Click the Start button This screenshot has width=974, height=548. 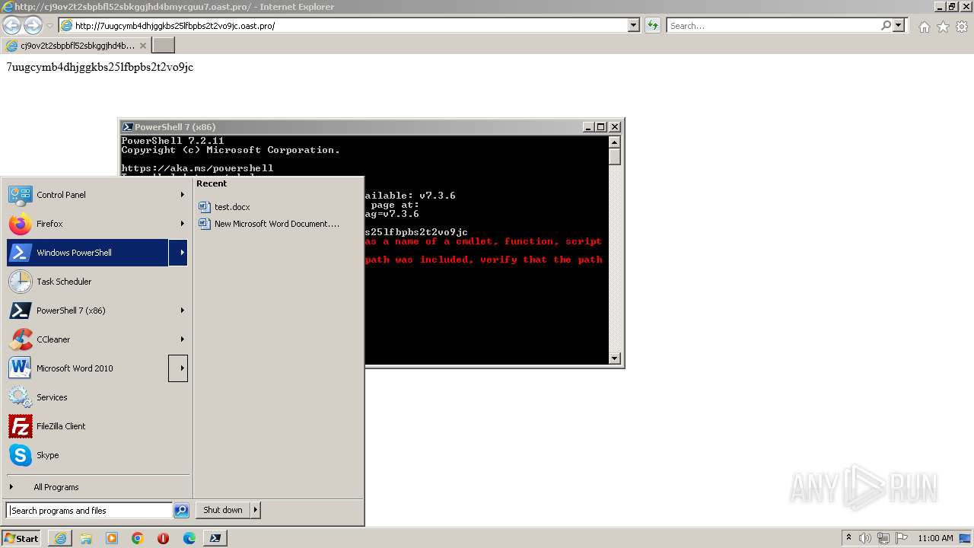(x=21, y=538)
